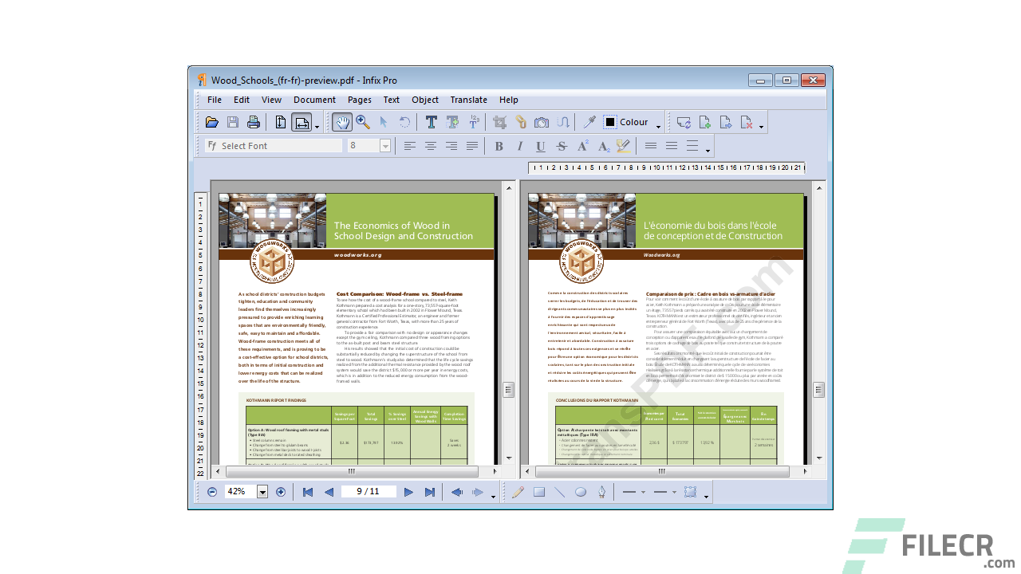
Task: Take a snapshot with the Camera tool
Action: [x=542, y=121]
